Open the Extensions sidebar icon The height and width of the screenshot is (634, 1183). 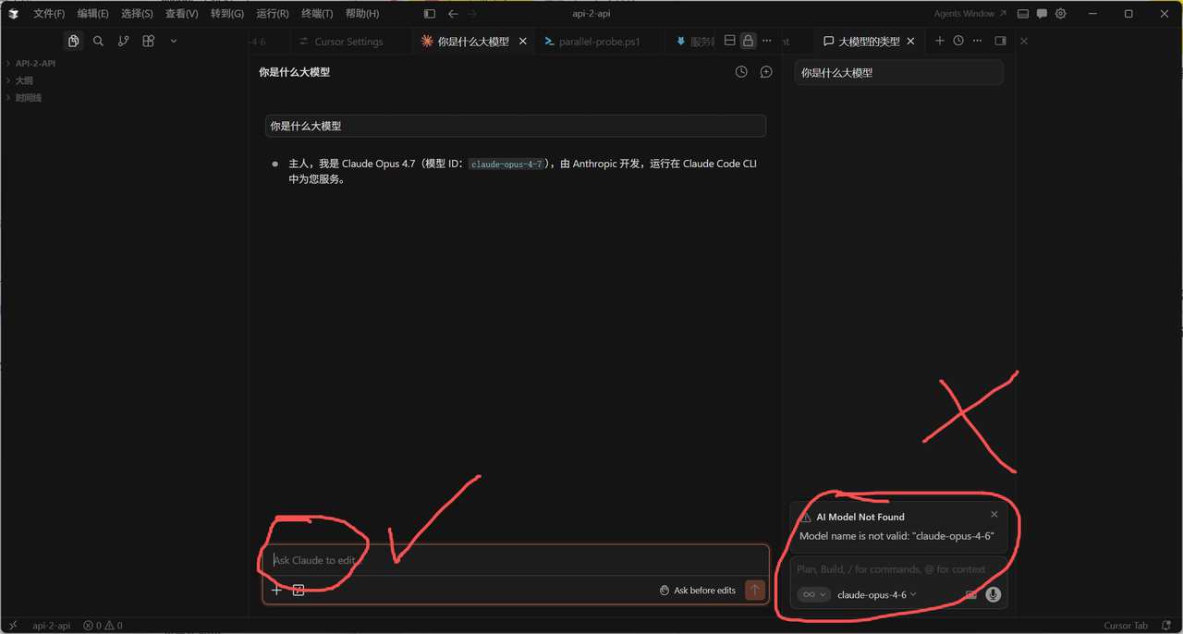(148, 41)
